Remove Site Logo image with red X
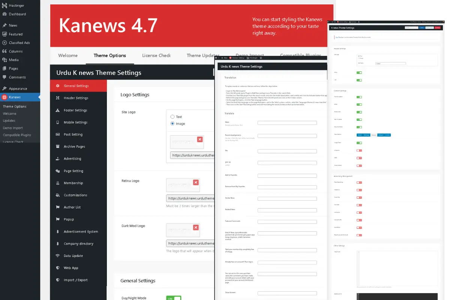Viewport: 450px width, 300px height. pyautogui.click(x=199, y=139)
